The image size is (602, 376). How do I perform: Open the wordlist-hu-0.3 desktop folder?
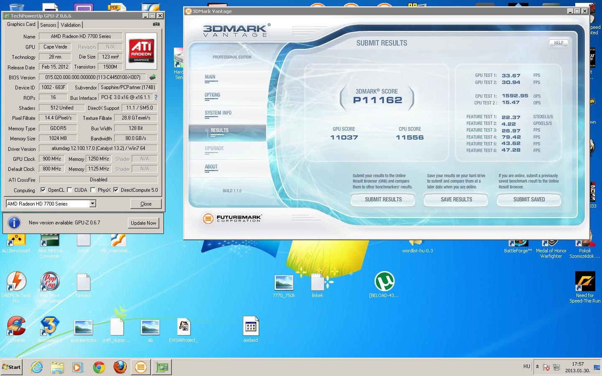(x=417, y=246)
